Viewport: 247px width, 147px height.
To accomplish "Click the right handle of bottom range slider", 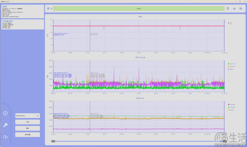I will point(225,141).
